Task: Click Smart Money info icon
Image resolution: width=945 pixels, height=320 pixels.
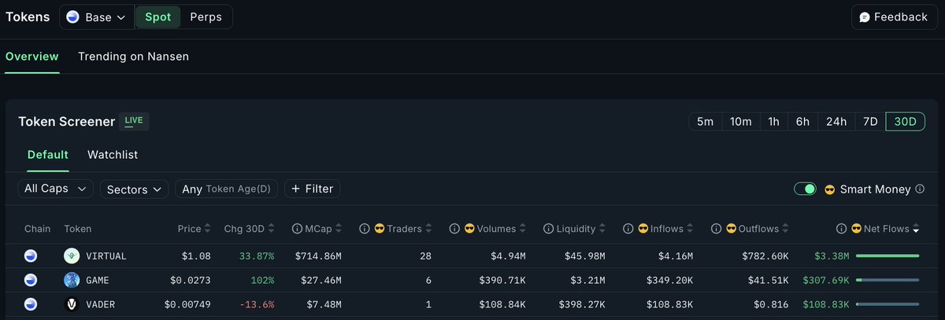Action: pos(921,189)
